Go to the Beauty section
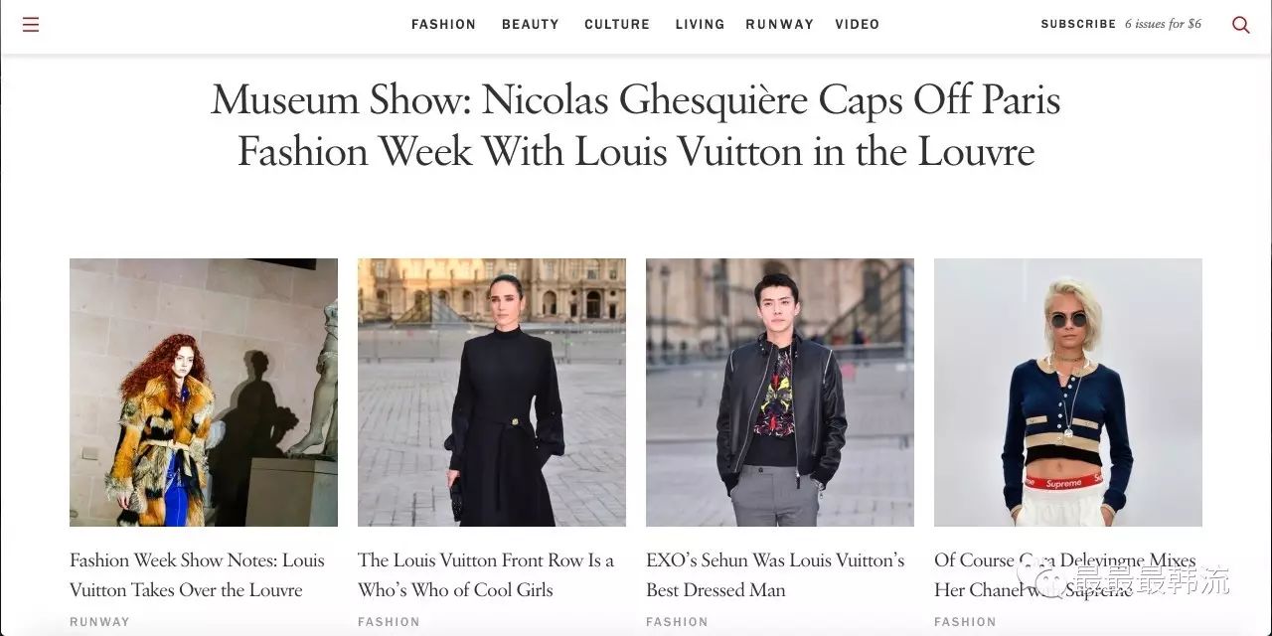Image resolution: width=1272 pixels, height=636 pixels. point(531,25)
